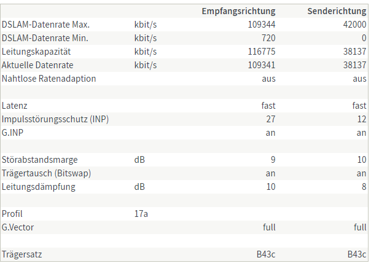
Task: Click the DSLAM max send value 42000
Action: click(x=354, y=25)
